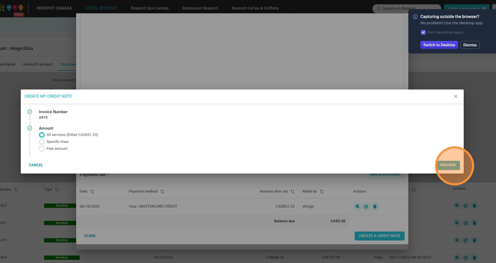The width and height of the screenshot is (496, 263).
Task: Edit the Visa / Mastercard Credit payment
Action: (366, 206)
